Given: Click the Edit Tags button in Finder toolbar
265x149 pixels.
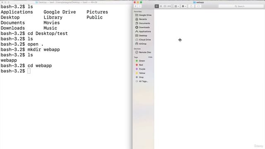Looking at the screenshot, I should coord(198,6).
